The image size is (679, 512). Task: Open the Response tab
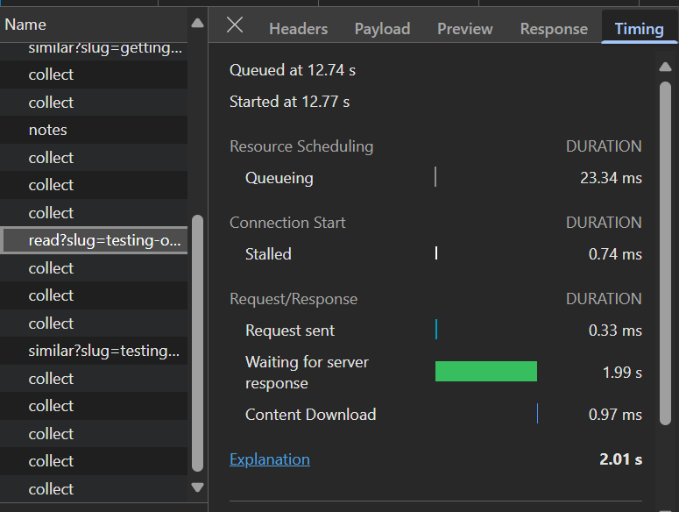(554, 29)
